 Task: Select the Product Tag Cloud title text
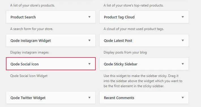119,17
